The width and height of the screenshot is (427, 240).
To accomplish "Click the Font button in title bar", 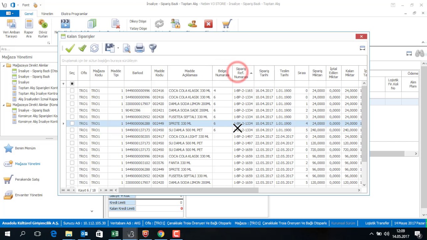I will click(x=26, y=5).
